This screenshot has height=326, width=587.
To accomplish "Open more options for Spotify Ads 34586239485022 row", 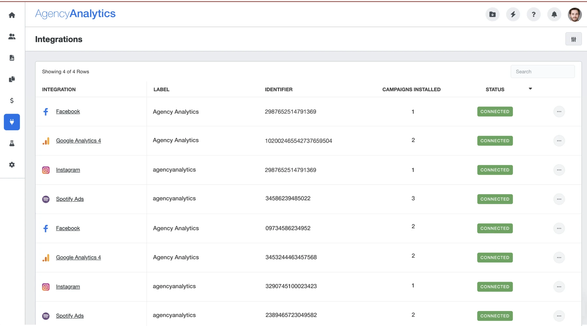I will [x=559, y=199].
